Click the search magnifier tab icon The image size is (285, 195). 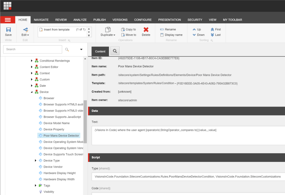tap(115, 51)
